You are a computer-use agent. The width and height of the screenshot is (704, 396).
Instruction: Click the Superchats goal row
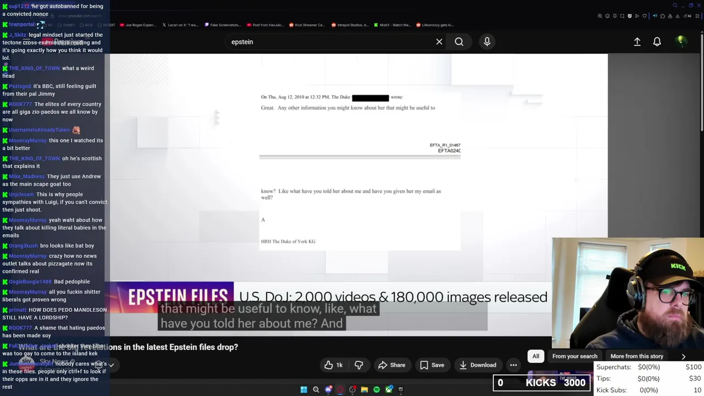[x=648, y=367]
